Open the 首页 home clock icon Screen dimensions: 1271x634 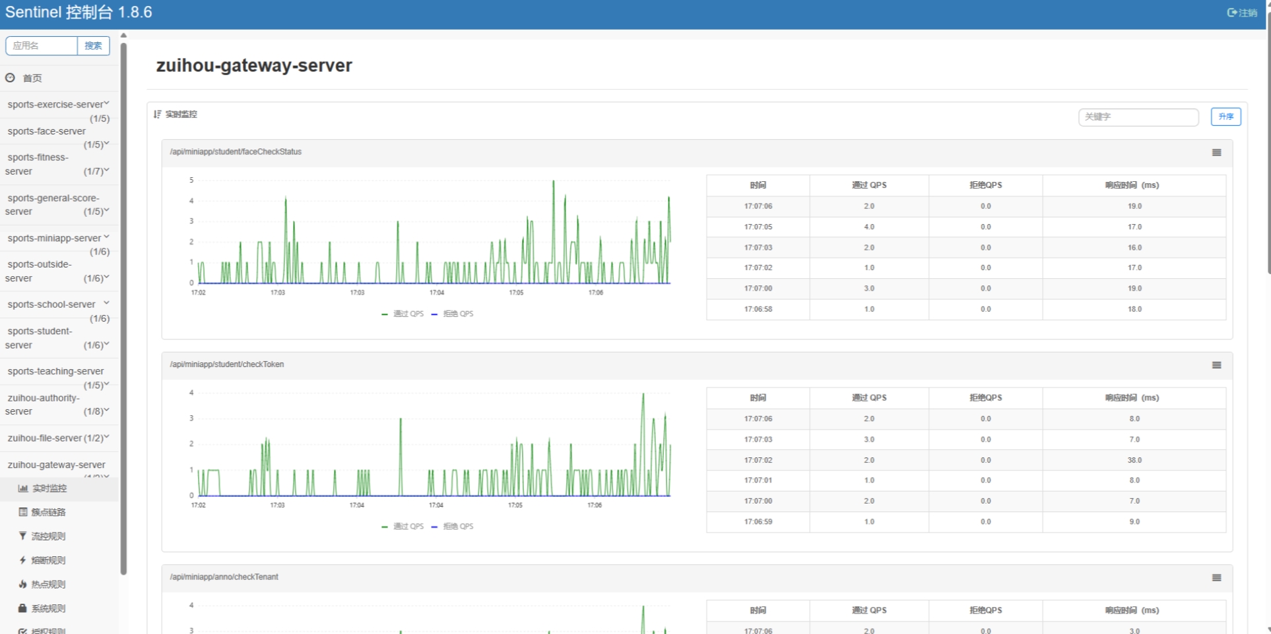[10, 78]
